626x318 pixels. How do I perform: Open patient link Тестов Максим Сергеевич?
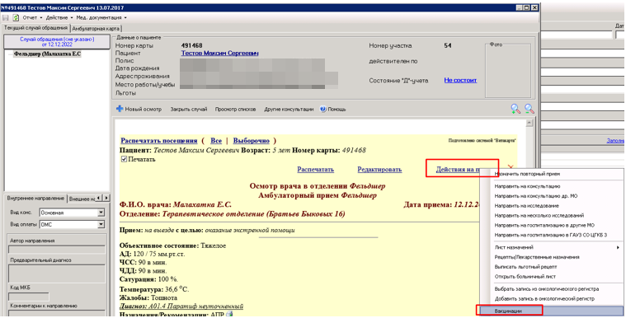pyautogui.click(x=220, y=53)
